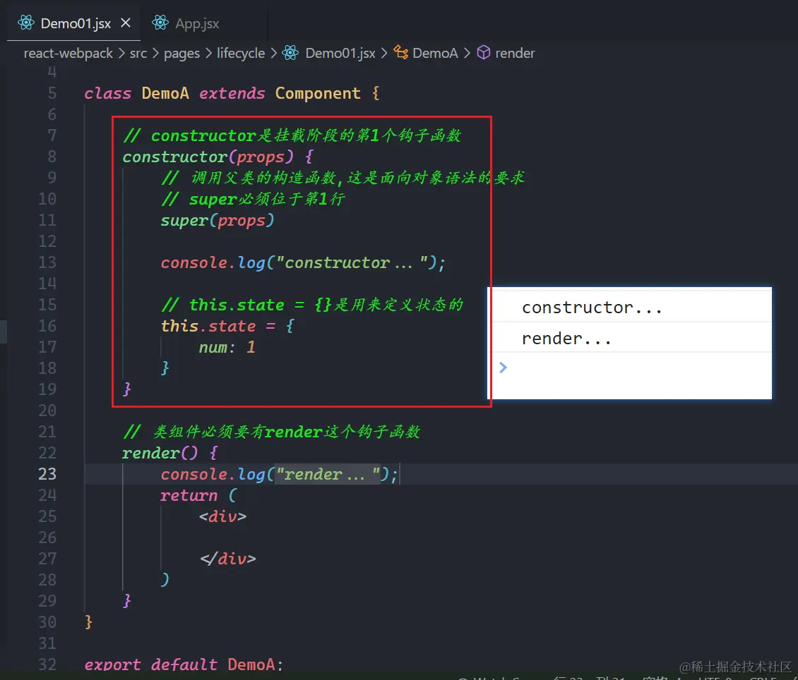Place cursor on 'class DemoA extends Component'

[222, 94]
